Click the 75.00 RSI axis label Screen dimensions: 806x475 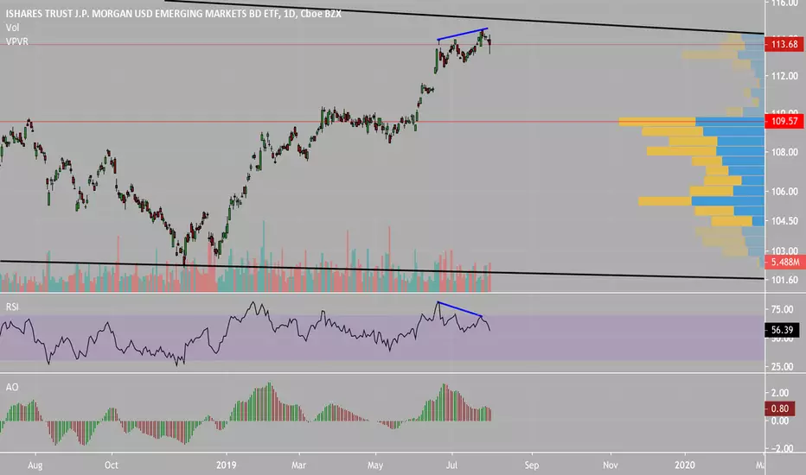click(783, 309)
